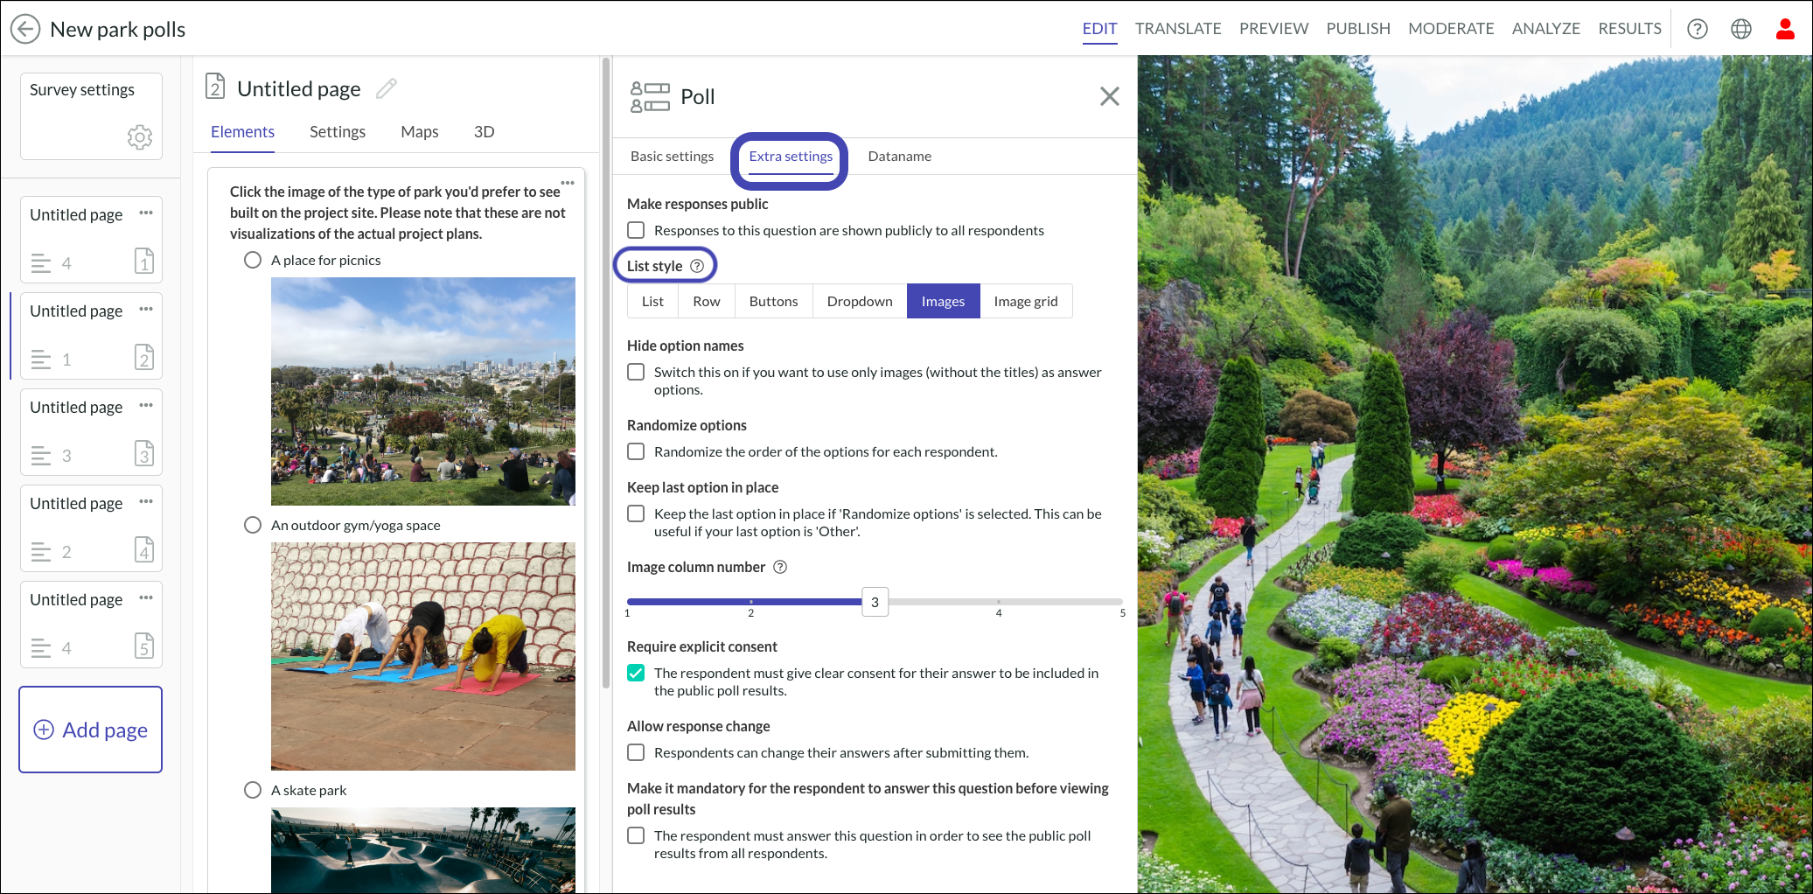Set image column slider to 2
This screenshot has width=1813, height=894.
click(750, 602)
